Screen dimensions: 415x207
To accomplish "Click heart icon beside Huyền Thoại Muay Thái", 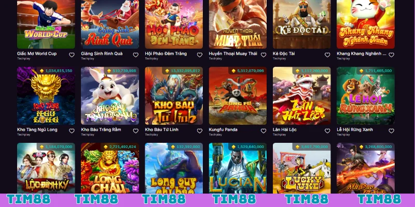I will coord(264,55).
